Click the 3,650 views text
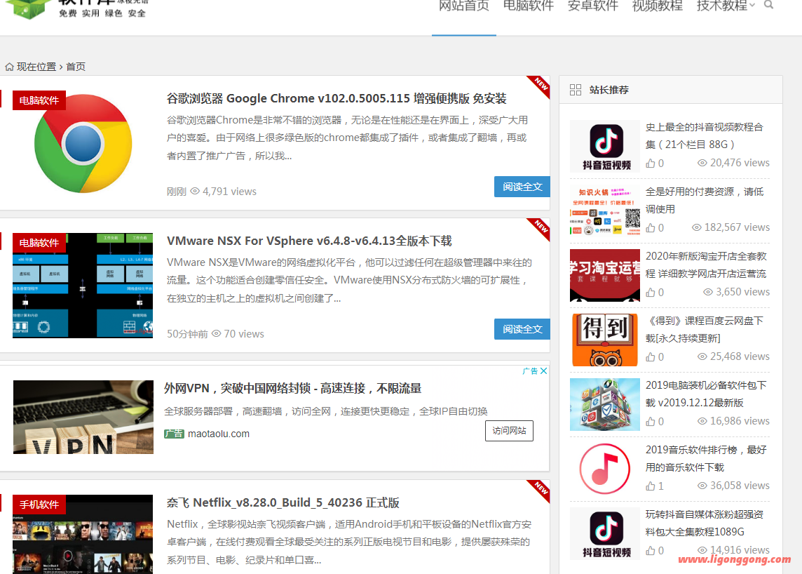 742,292
